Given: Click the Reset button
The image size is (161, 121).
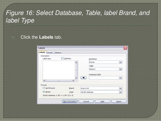Looking at the screenshot, I should (119, 102).
